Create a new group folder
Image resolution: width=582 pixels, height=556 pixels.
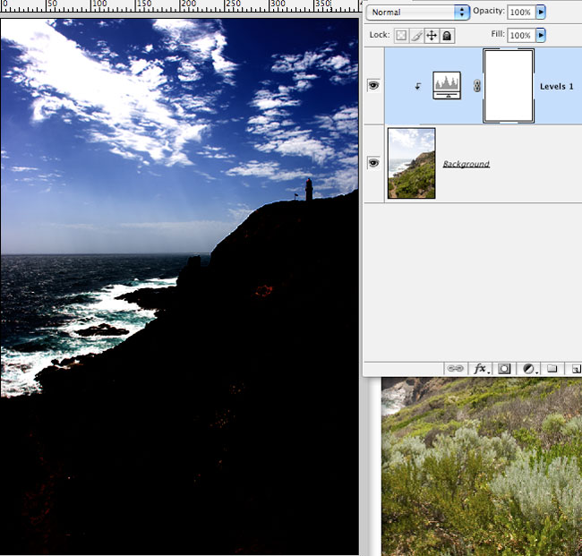[552, 368]
